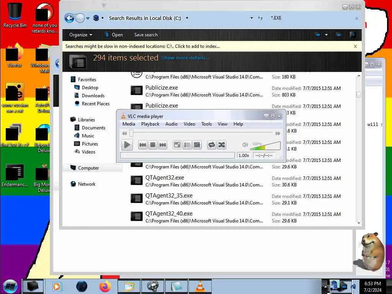Select Network in navigation pane
Viewport: 392px width, 294px height.
coord(87,184)
